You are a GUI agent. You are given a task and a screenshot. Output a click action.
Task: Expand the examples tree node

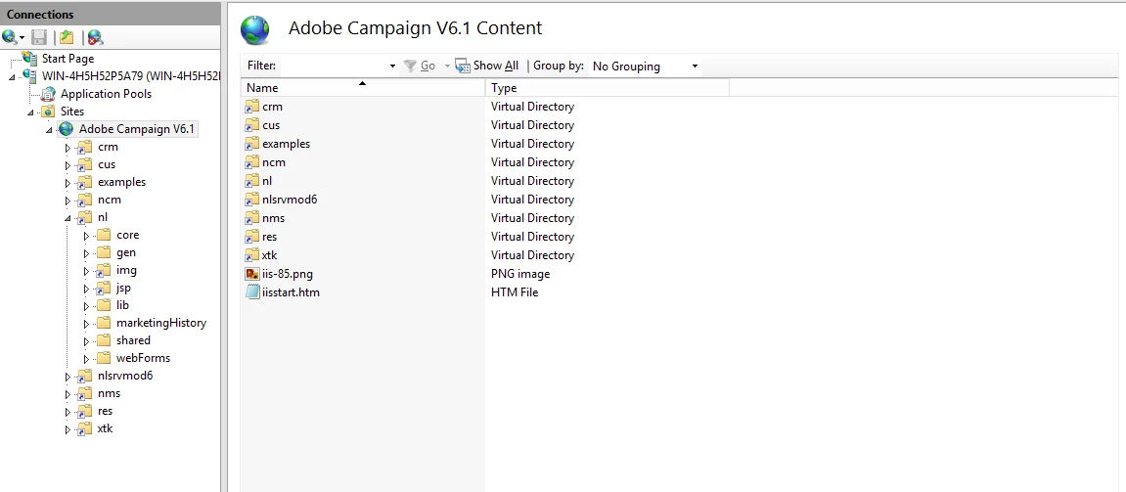coord(68,183)
